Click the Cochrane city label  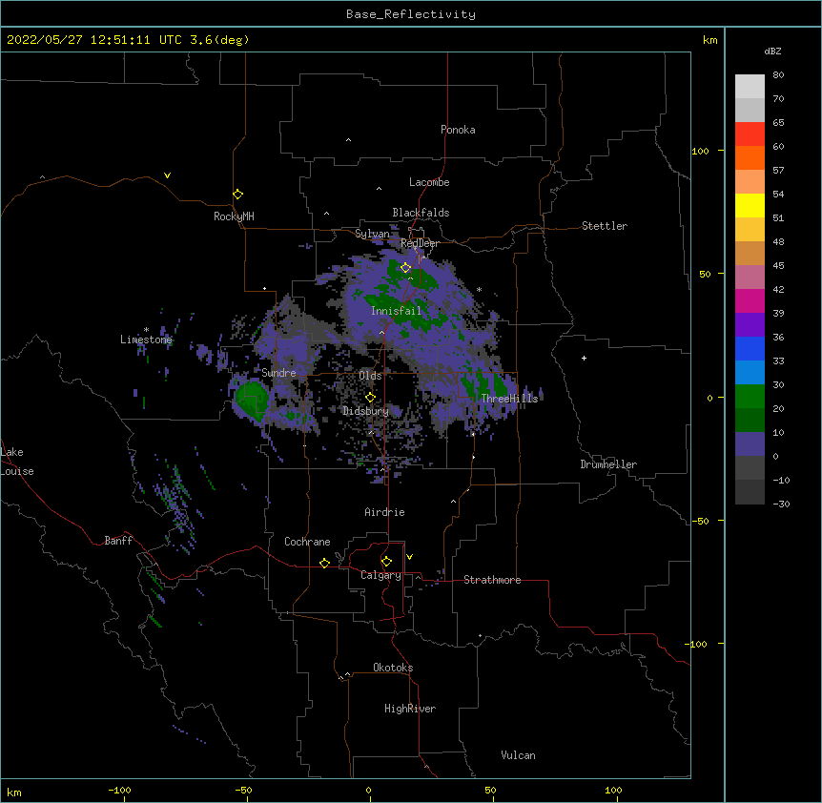pyautogui.click(x=307, y=542)
